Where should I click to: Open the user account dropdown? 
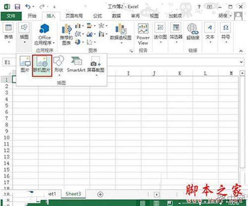[x=225, y=16]
